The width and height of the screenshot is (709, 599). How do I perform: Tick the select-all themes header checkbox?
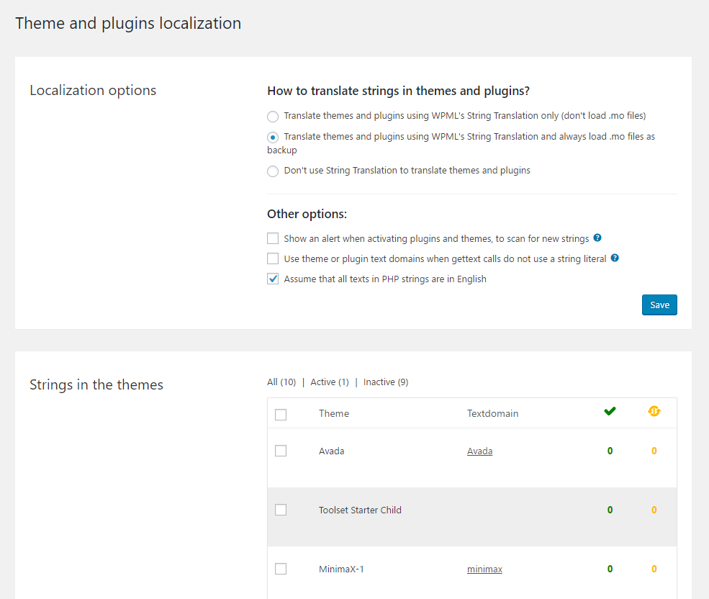coord(281,415)
